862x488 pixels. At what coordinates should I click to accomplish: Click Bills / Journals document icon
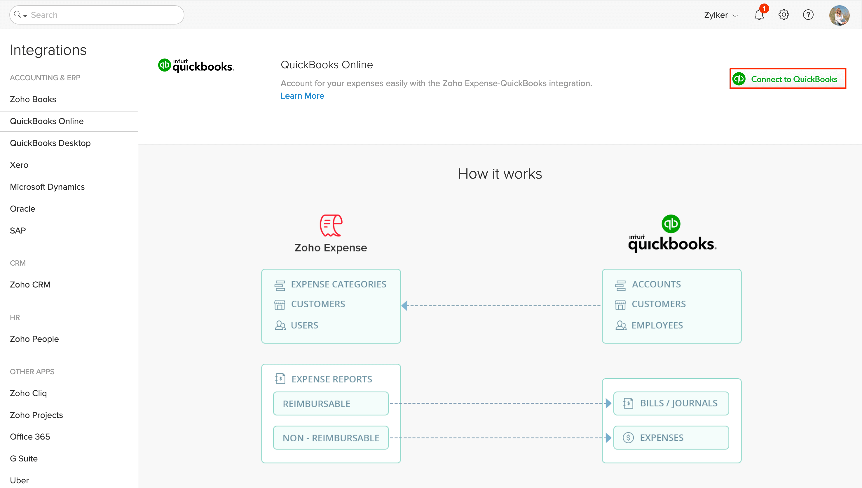(628, 403)
